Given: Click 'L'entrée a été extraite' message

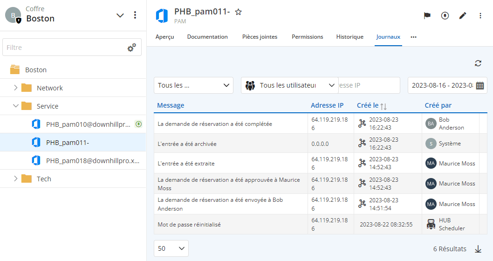Looking at the screenshot, I should coord(186,164).
